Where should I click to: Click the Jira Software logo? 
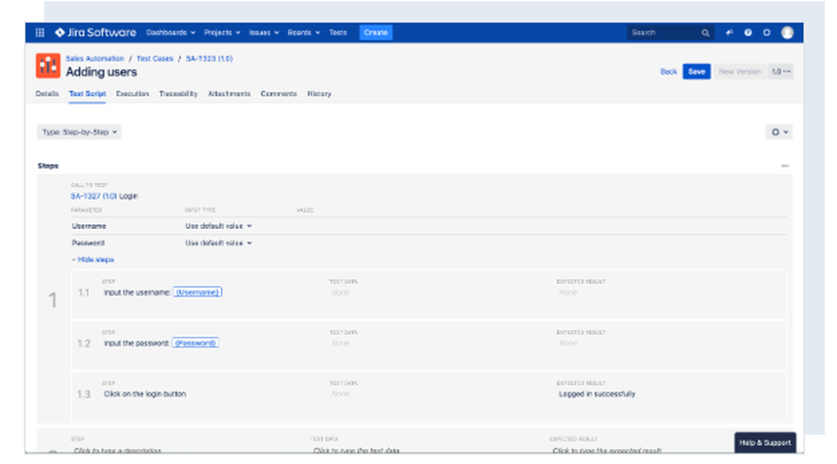[95, 33]
